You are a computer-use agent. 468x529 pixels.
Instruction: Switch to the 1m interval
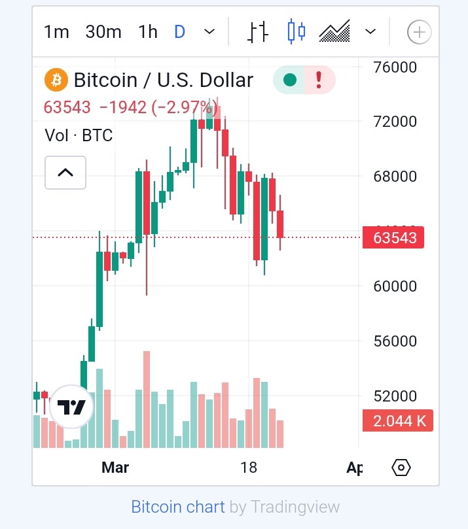[56, 32]
